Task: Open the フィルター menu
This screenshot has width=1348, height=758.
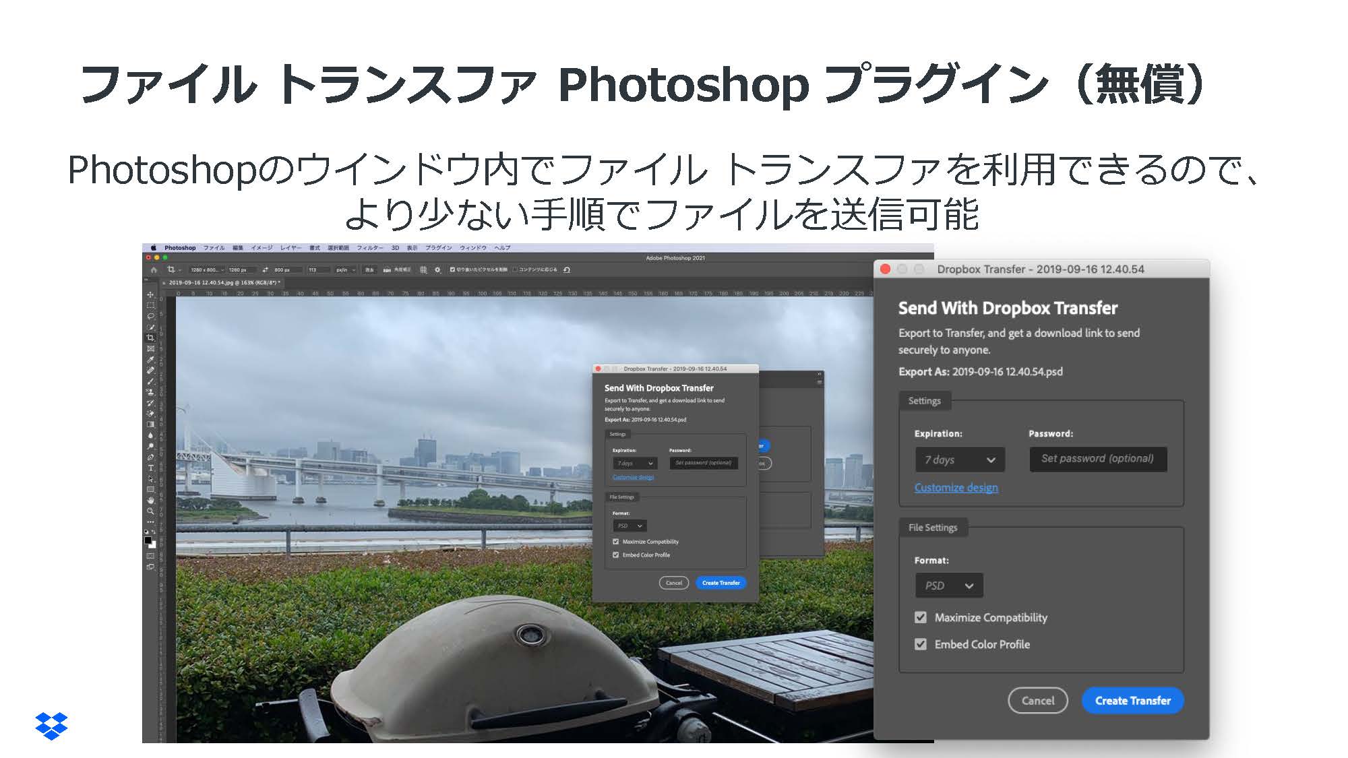Action: tap(369, 248)
